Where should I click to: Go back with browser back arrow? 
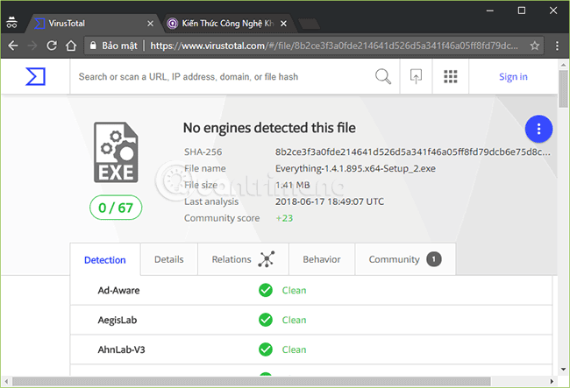pos(13,46)
